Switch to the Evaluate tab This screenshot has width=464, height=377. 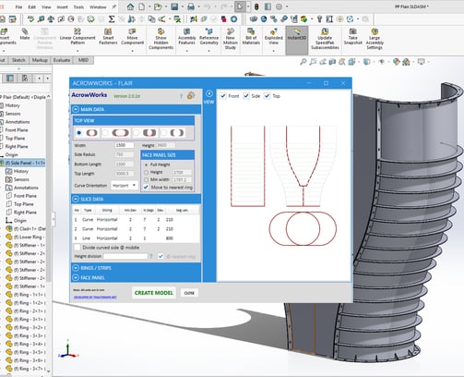[x=62, y=60]
